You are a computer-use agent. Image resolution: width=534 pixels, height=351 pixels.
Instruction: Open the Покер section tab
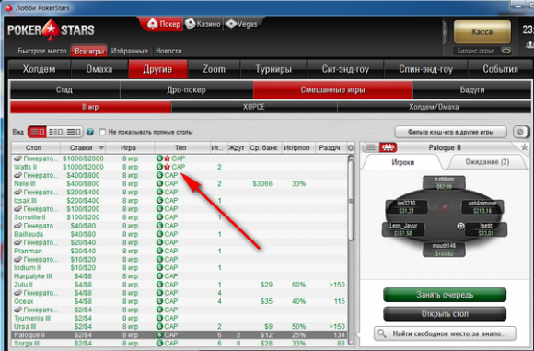point(163,24)
